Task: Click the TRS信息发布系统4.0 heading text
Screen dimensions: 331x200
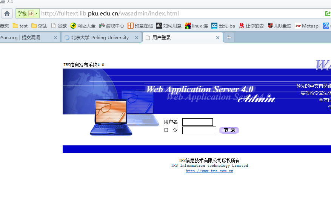Action: (x=84, y=65)
